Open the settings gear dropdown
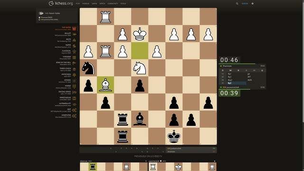 [x=252, y=3]
